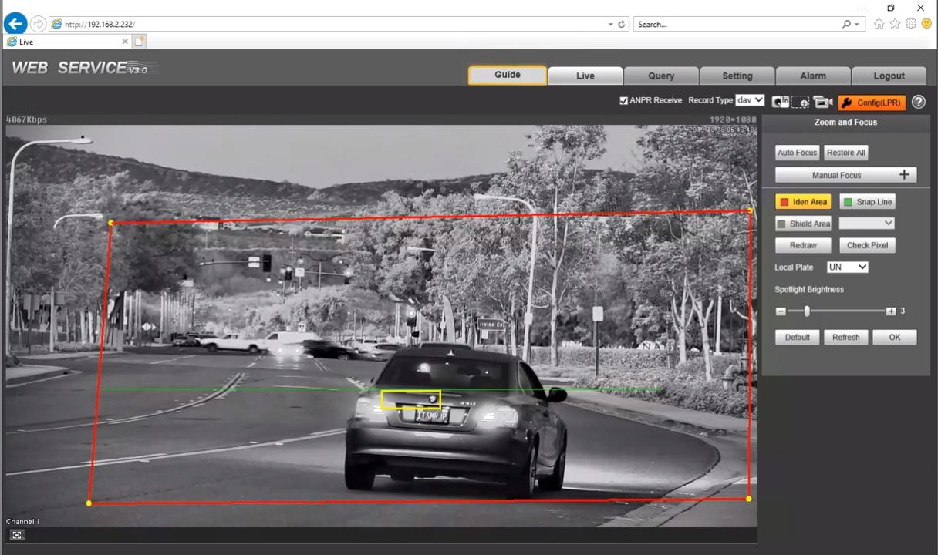This screenshot has height=555, width=938.
Task: Click the Spotlight Brightness slider handle
Action: 807,311
